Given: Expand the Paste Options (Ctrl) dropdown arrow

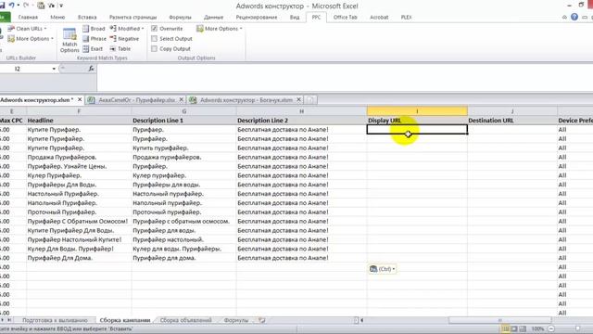Looking at the screenshot, I should coord(394,269).
